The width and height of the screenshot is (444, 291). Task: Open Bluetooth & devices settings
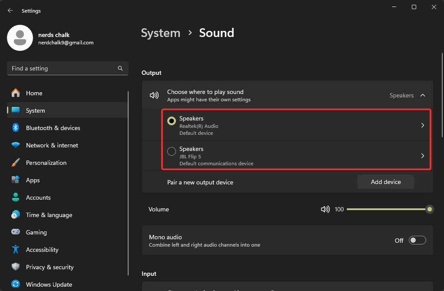pyautogui.click(x=53, y=128)
